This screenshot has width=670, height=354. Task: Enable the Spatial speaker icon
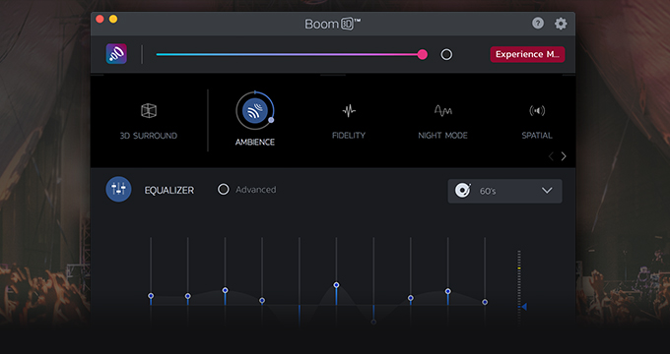(x=537, y=111)
